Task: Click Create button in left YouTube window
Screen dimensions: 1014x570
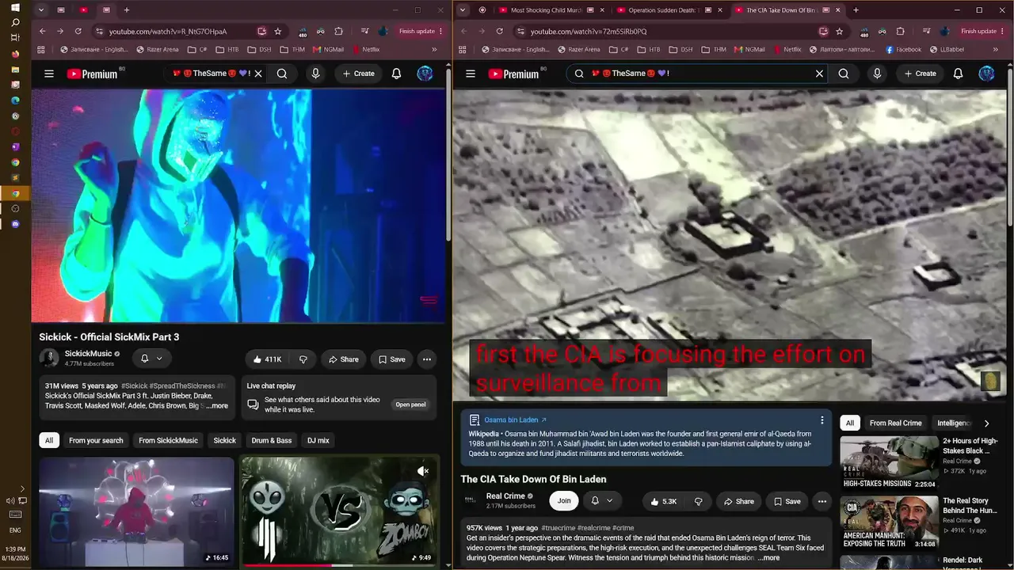Action: (x=358, y=74)
